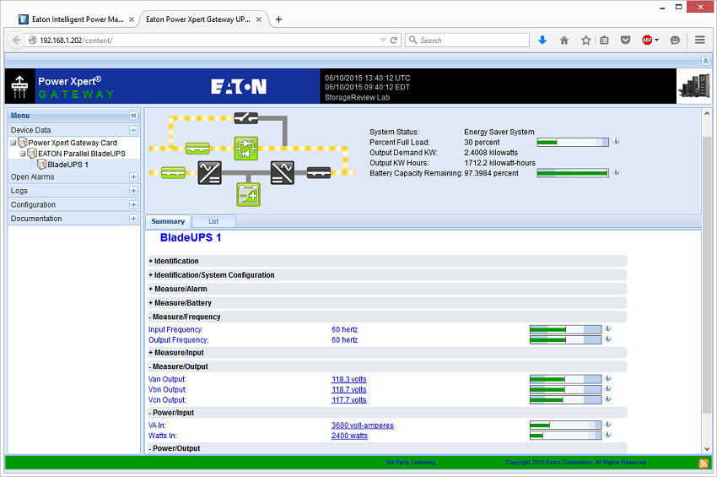Switch to the List tab
The image size is (717, 477).
click(214, 221)
